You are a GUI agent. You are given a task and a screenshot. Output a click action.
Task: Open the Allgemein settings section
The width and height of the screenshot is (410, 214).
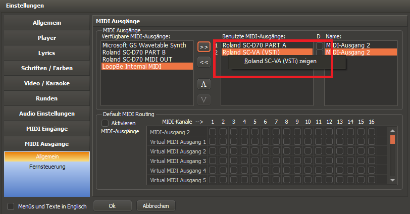[47, 23]
